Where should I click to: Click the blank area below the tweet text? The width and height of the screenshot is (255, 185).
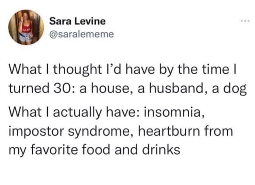[127, 172]
